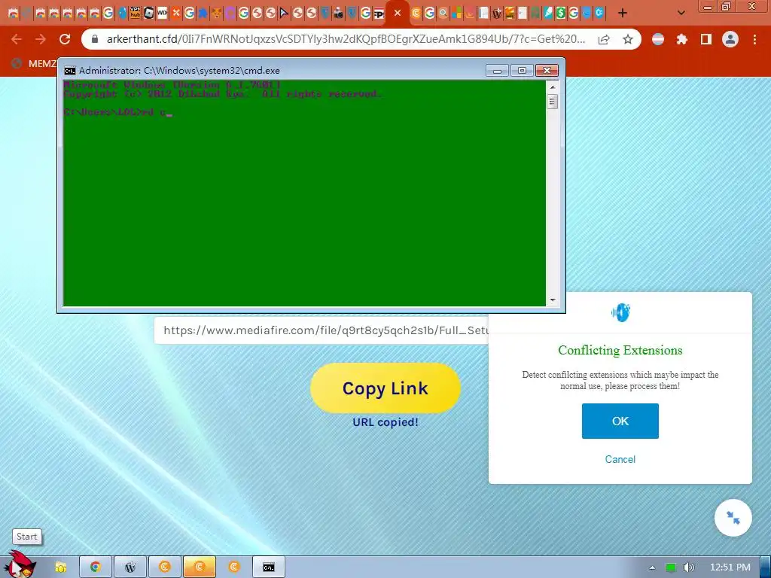
Task: Select the highlighted orange C taskbar button
Action: point(199,567)
